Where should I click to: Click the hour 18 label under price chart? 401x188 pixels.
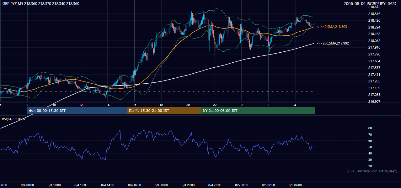(161, 105)
